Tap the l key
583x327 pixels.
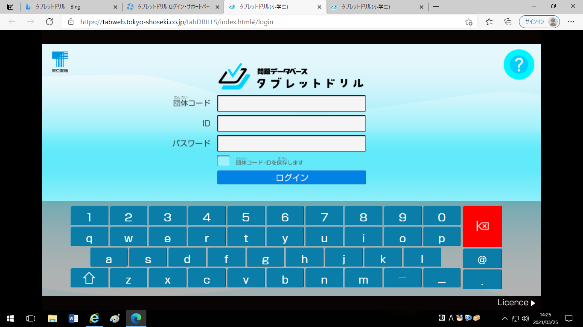422,258
